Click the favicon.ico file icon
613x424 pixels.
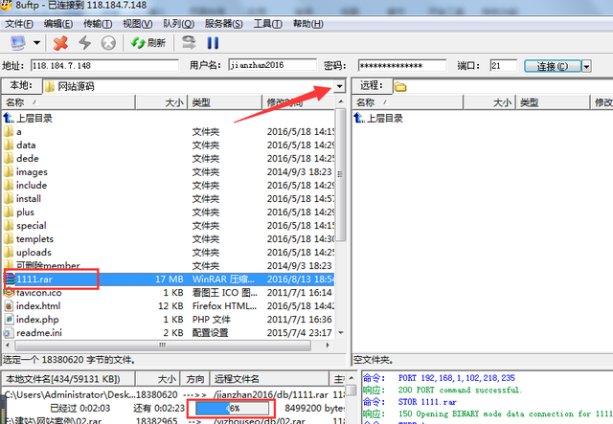coord(9,292)
